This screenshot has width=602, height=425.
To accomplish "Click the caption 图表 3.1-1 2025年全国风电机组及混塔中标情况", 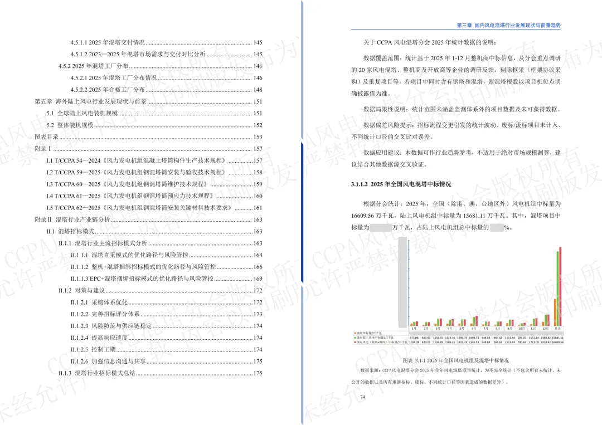I will point(456,360).
